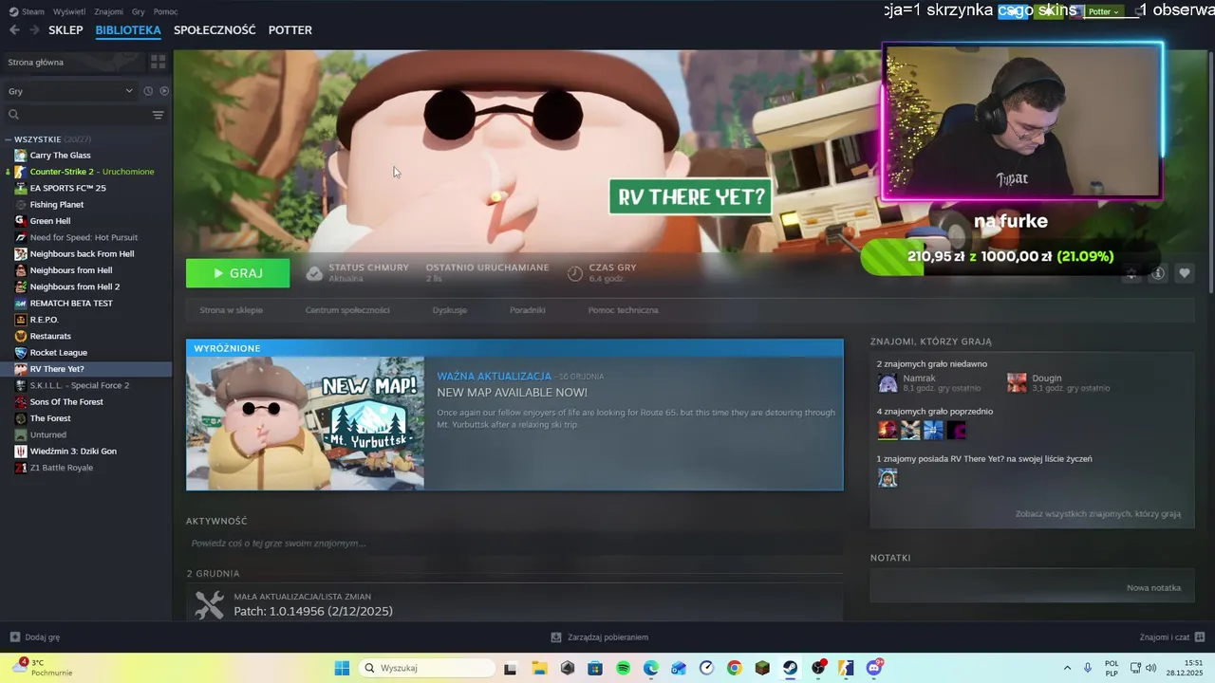
Task: Click the R.E.P.O. game icon
Action: coord(21,320)
